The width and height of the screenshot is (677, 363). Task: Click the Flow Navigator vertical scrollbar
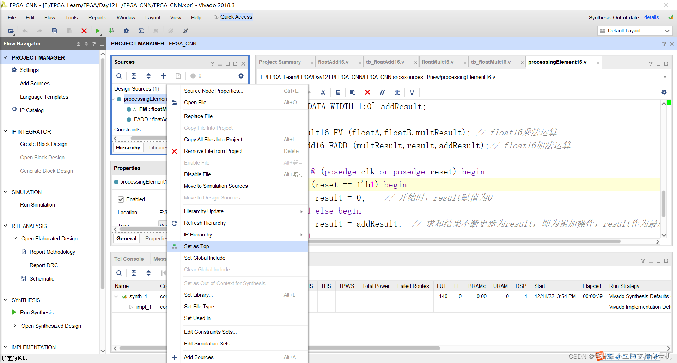click(103, 173)
